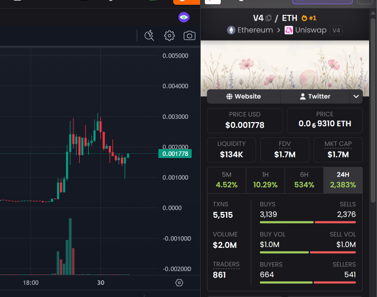Click the flower banner image
The height and width of the screenshot is (297, 377).
point(285,65)
